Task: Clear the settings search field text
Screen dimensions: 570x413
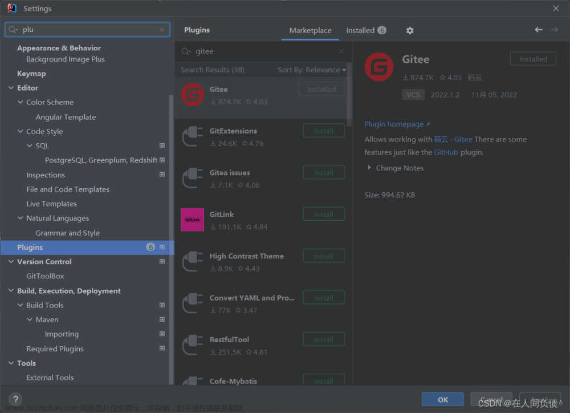Action: (162, 30)
